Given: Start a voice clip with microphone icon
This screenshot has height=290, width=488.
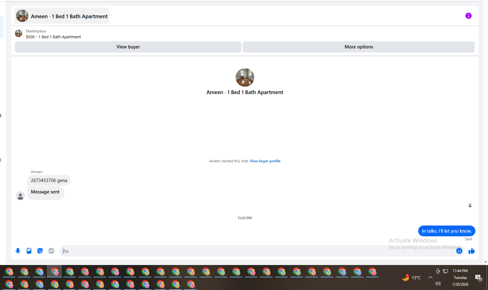Looking at the screenshot, I should pyautogui.click(x=18, y=251).
